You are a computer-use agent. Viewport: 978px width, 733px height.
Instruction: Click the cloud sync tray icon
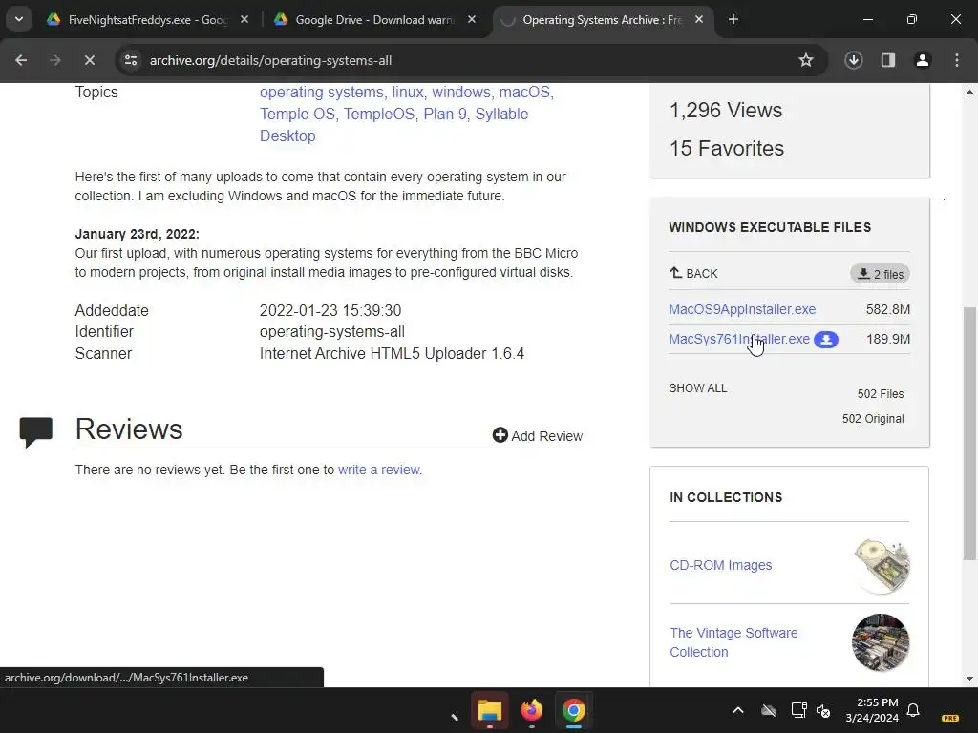click(x=769, y=710)
